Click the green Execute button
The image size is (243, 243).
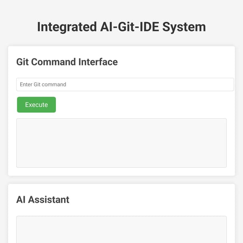click(x=36, y=105)
